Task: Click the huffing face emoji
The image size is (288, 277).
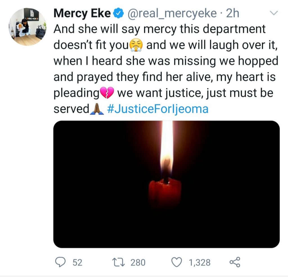Action: point(136,45)
